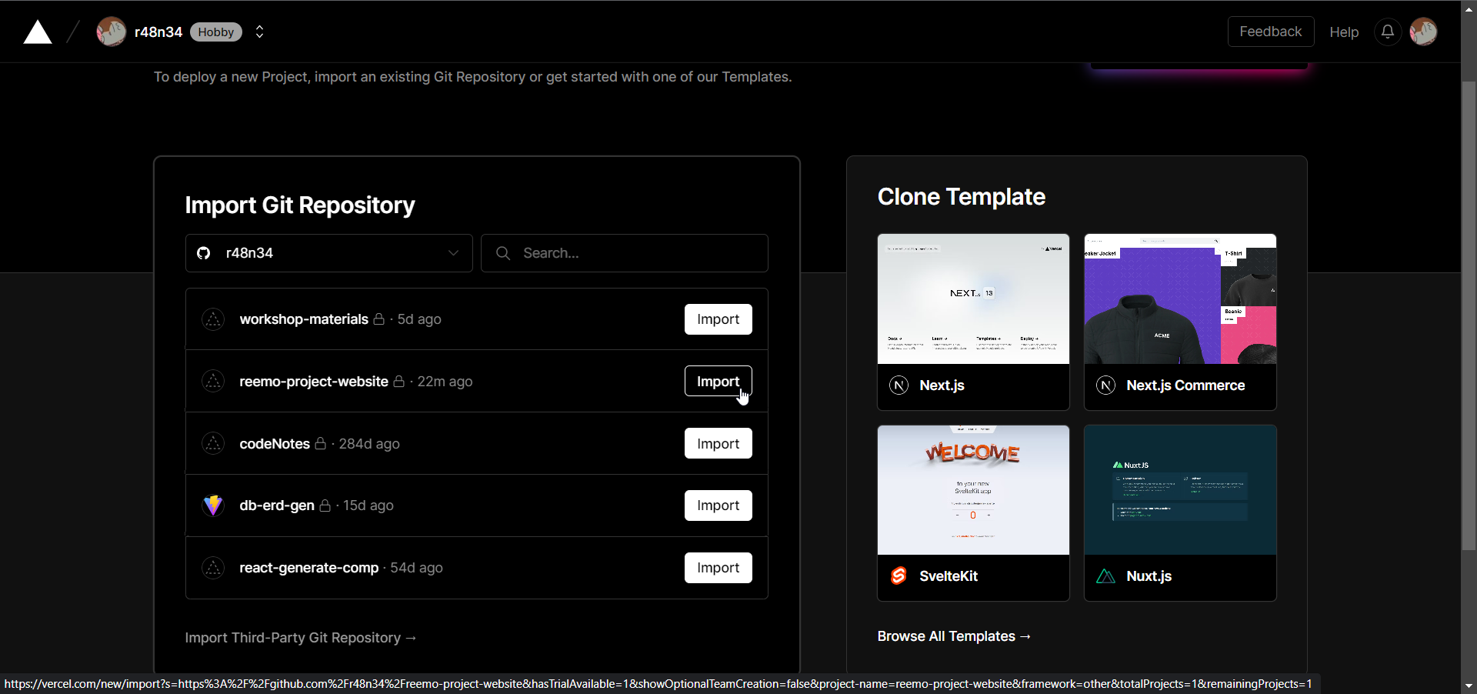Select the codeNotes repository name
Screen dimensions: 1477x694
pos(275,444)
